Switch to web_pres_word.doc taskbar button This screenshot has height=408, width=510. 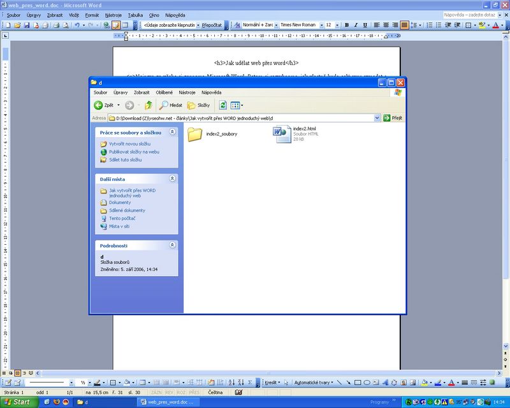tap(168, 402)
